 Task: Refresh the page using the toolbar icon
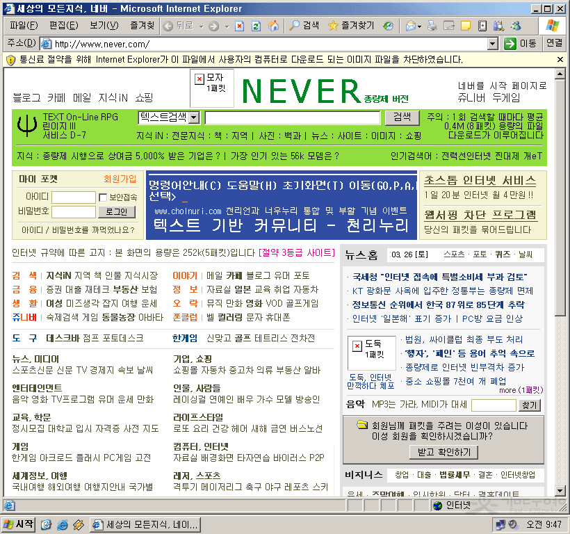click(256, 26)
